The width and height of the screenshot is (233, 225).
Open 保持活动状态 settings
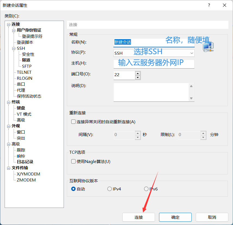point(29,96)
